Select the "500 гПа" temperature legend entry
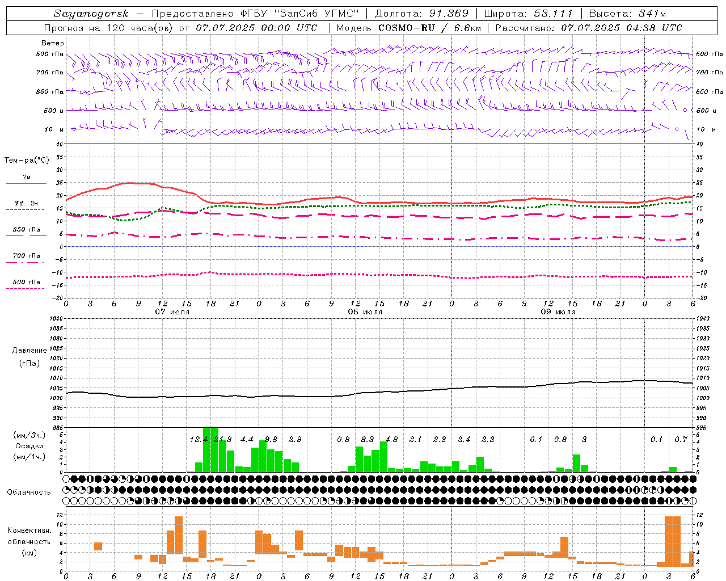This screenshot has width=726, height=581. [26, 282]
